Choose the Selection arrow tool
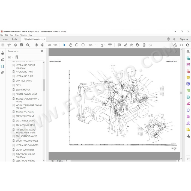 click(64, 45)
